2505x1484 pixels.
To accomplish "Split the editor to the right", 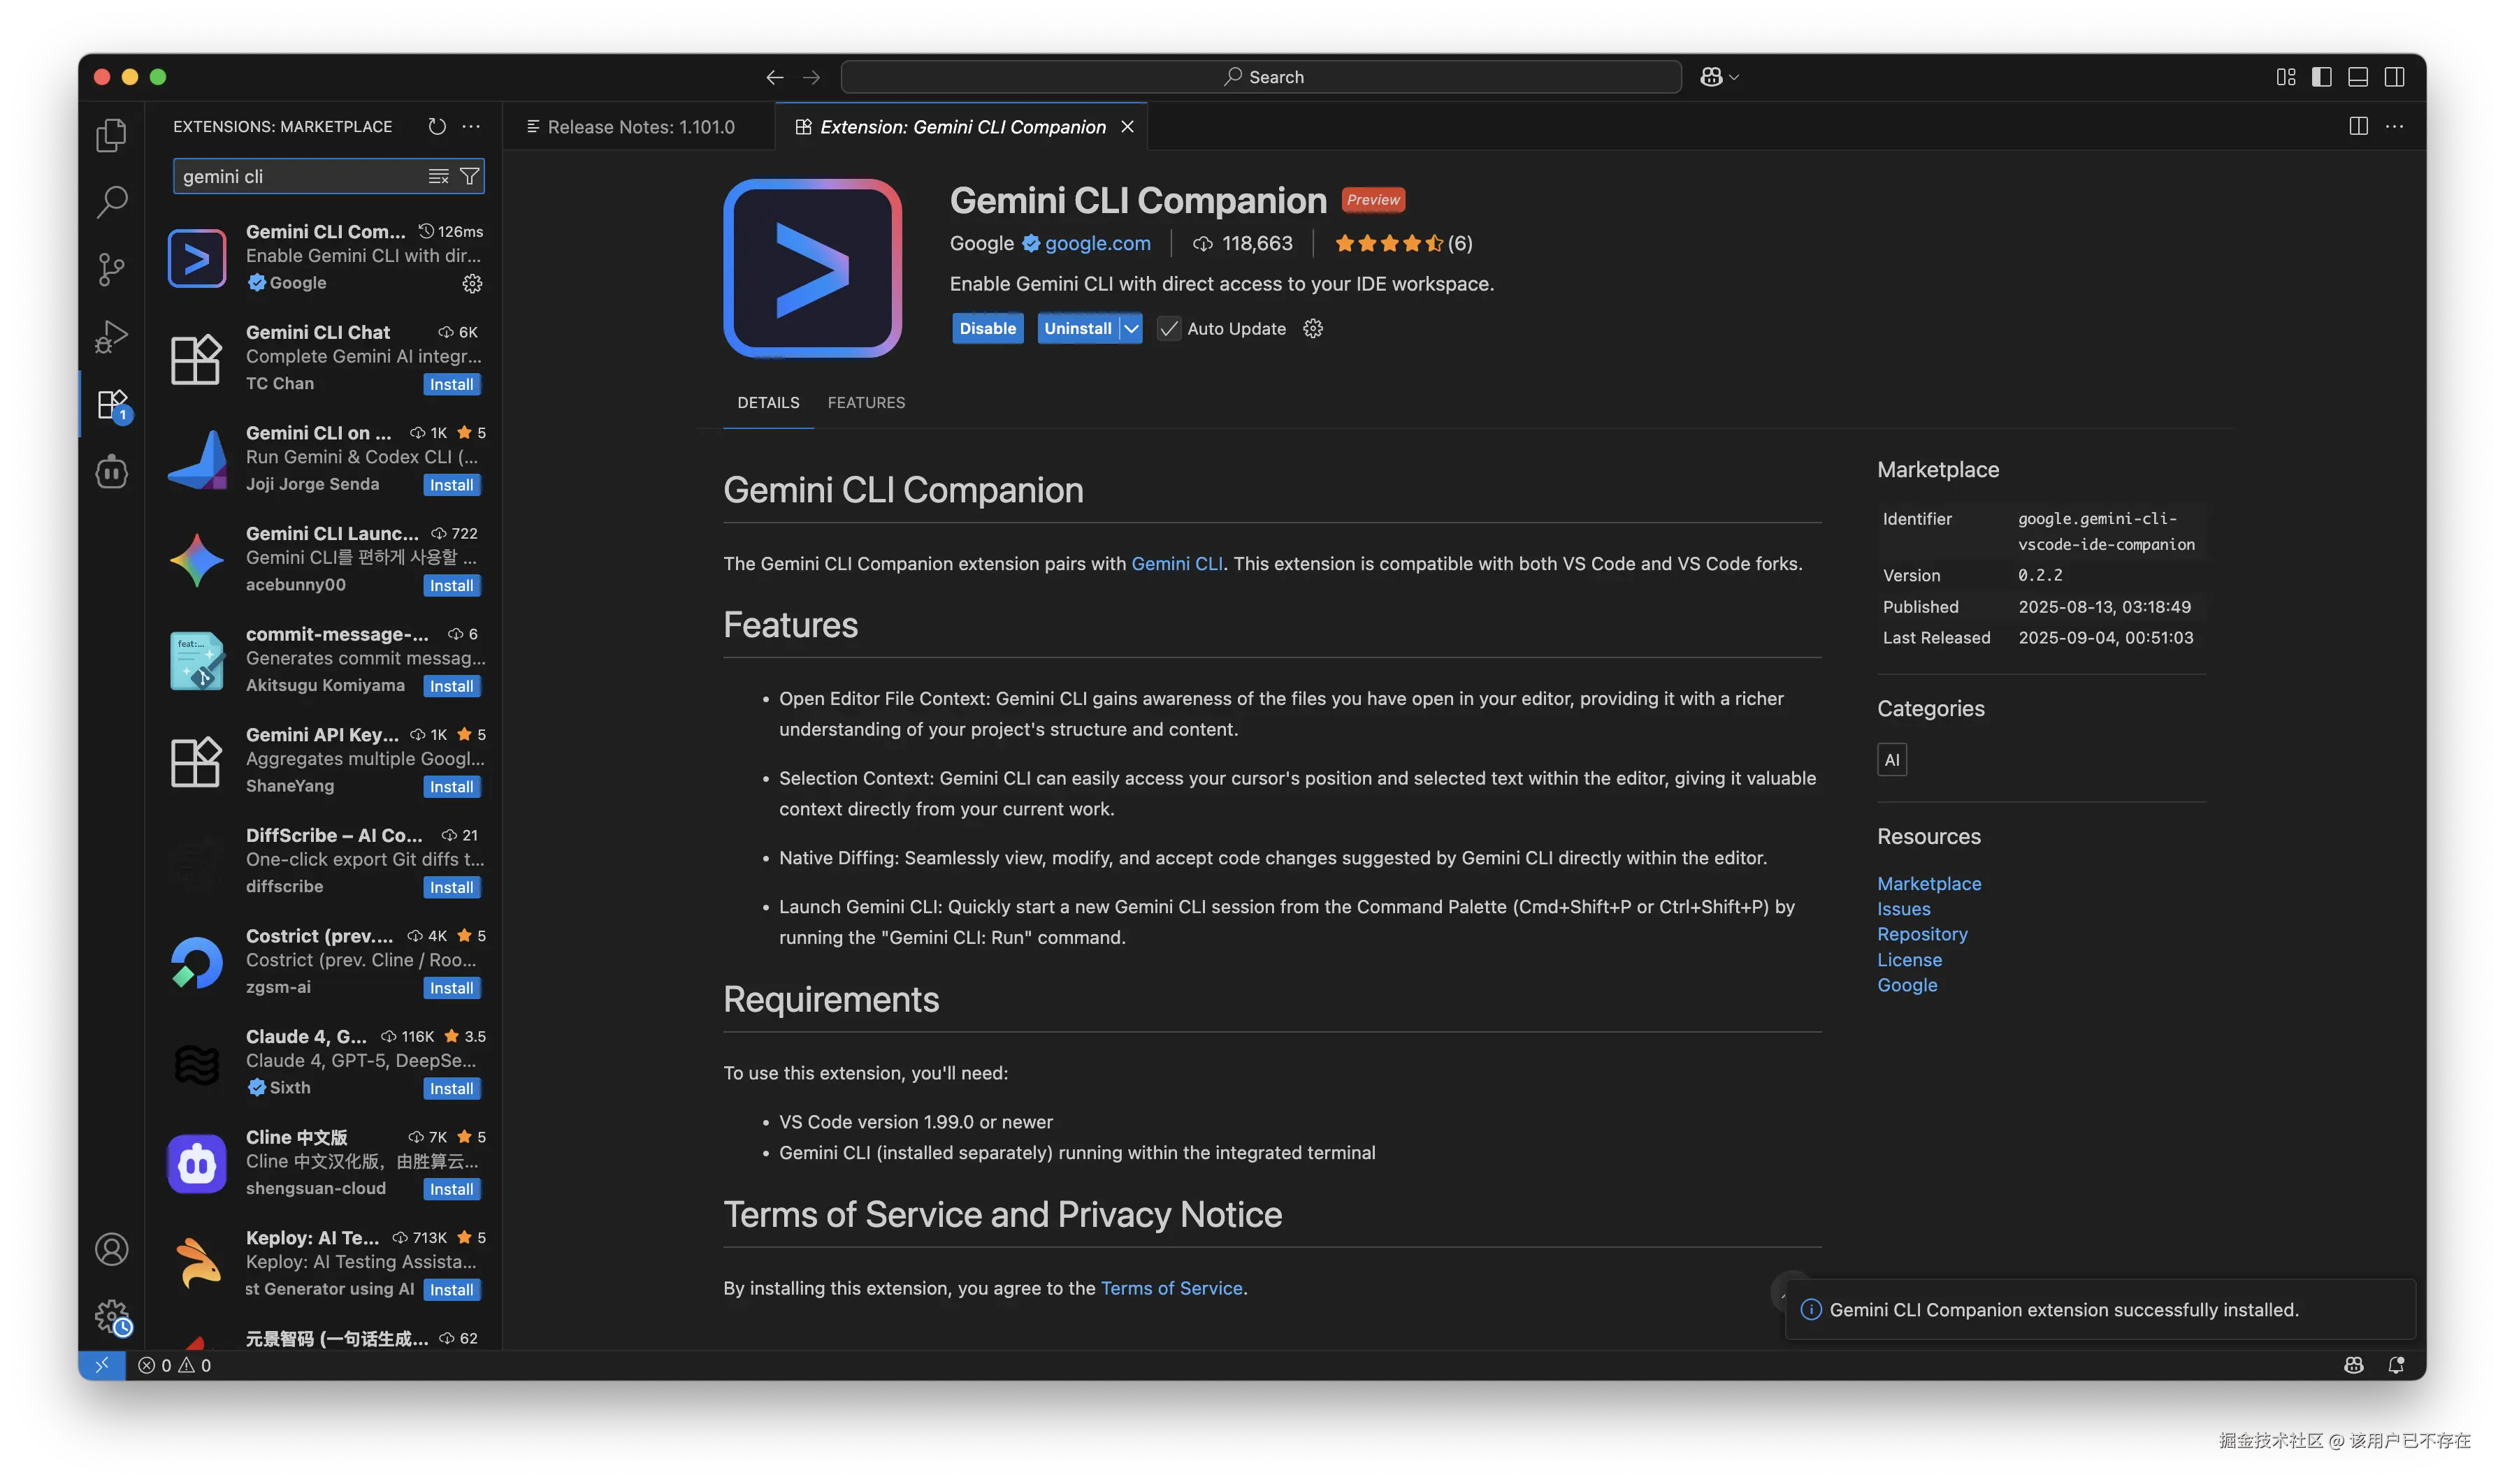I will pyautogui.click(x=2358, y=126).
